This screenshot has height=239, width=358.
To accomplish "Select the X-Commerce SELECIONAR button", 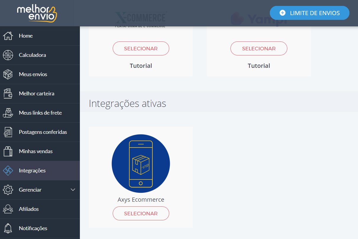I will click(141, 49).
